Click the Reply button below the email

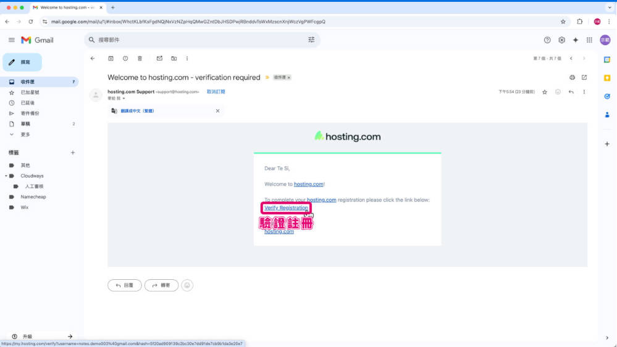tap(124, 285)
